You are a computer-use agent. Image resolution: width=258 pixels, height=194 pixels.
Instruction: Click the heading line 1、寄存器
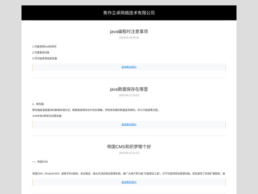(38, 104)
